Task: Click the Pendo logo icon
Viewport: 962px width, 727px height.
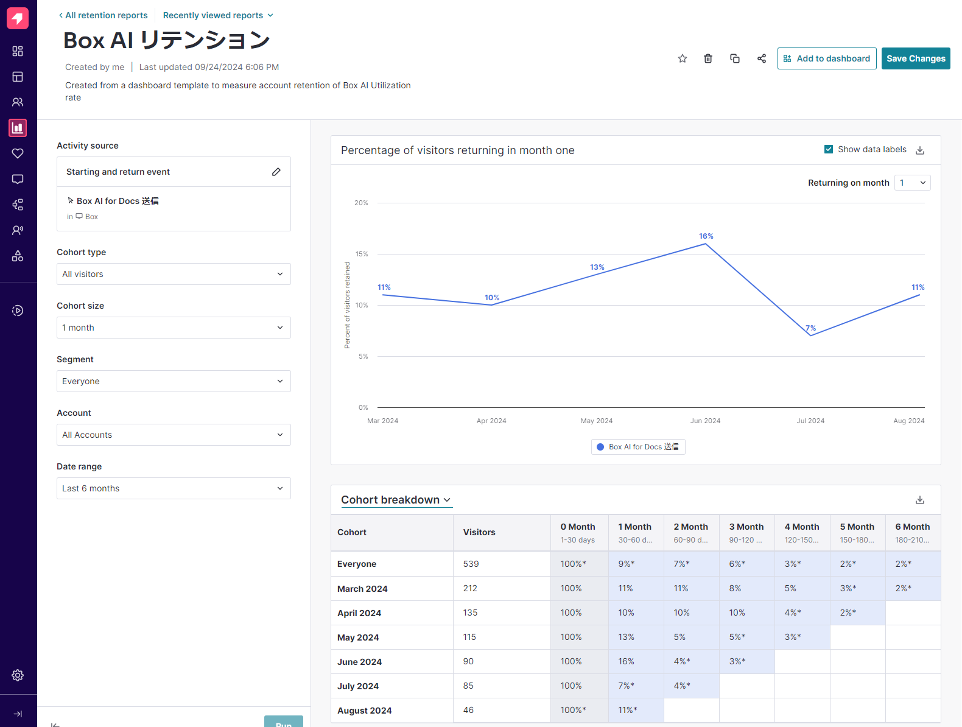Action: 18,18
